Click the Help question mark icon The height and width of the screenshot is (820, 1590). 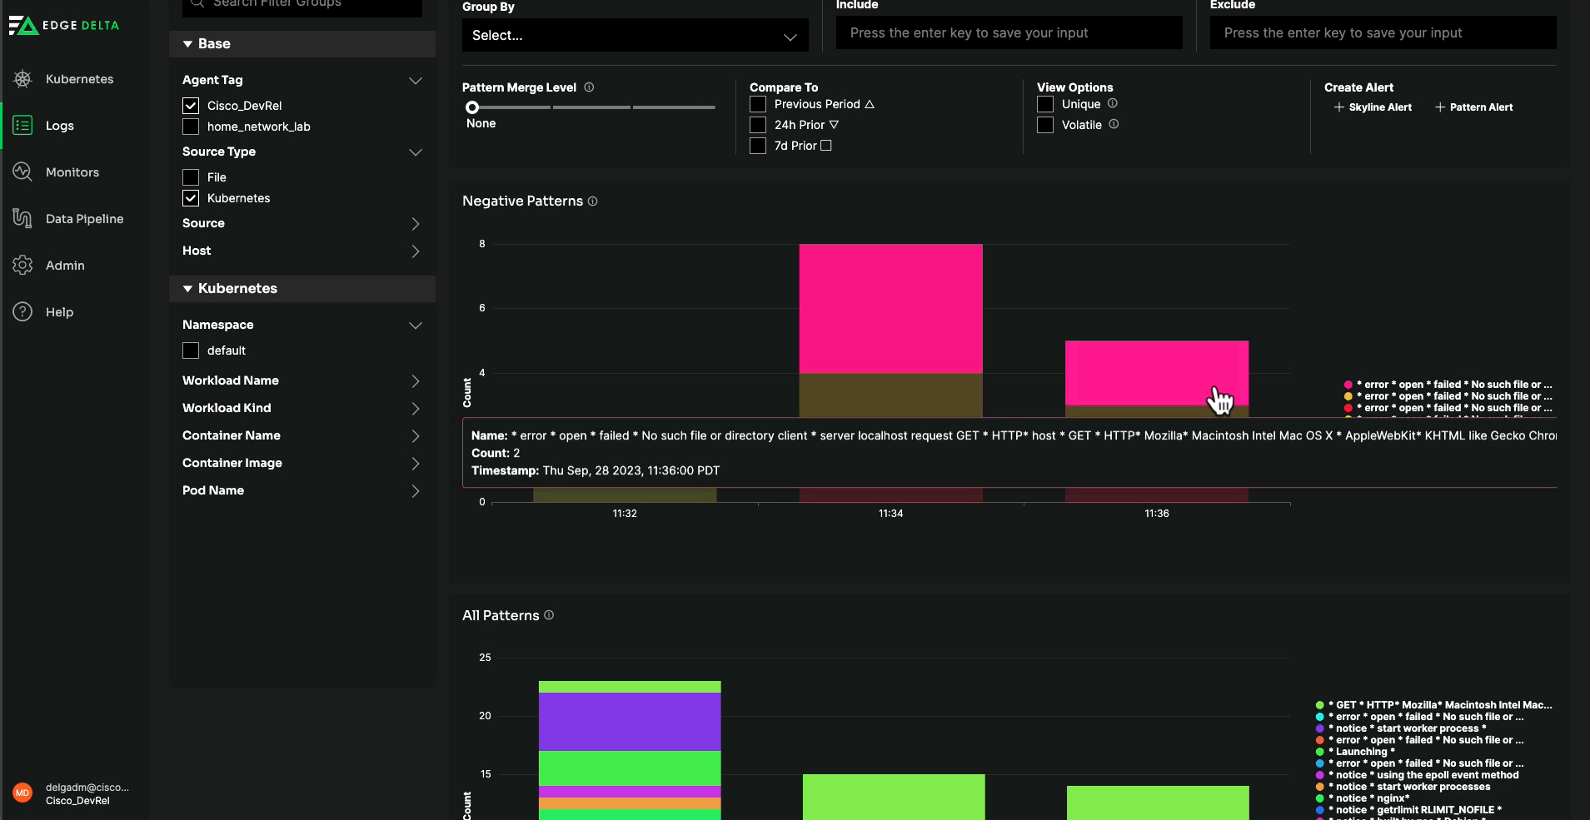point(22,312)
